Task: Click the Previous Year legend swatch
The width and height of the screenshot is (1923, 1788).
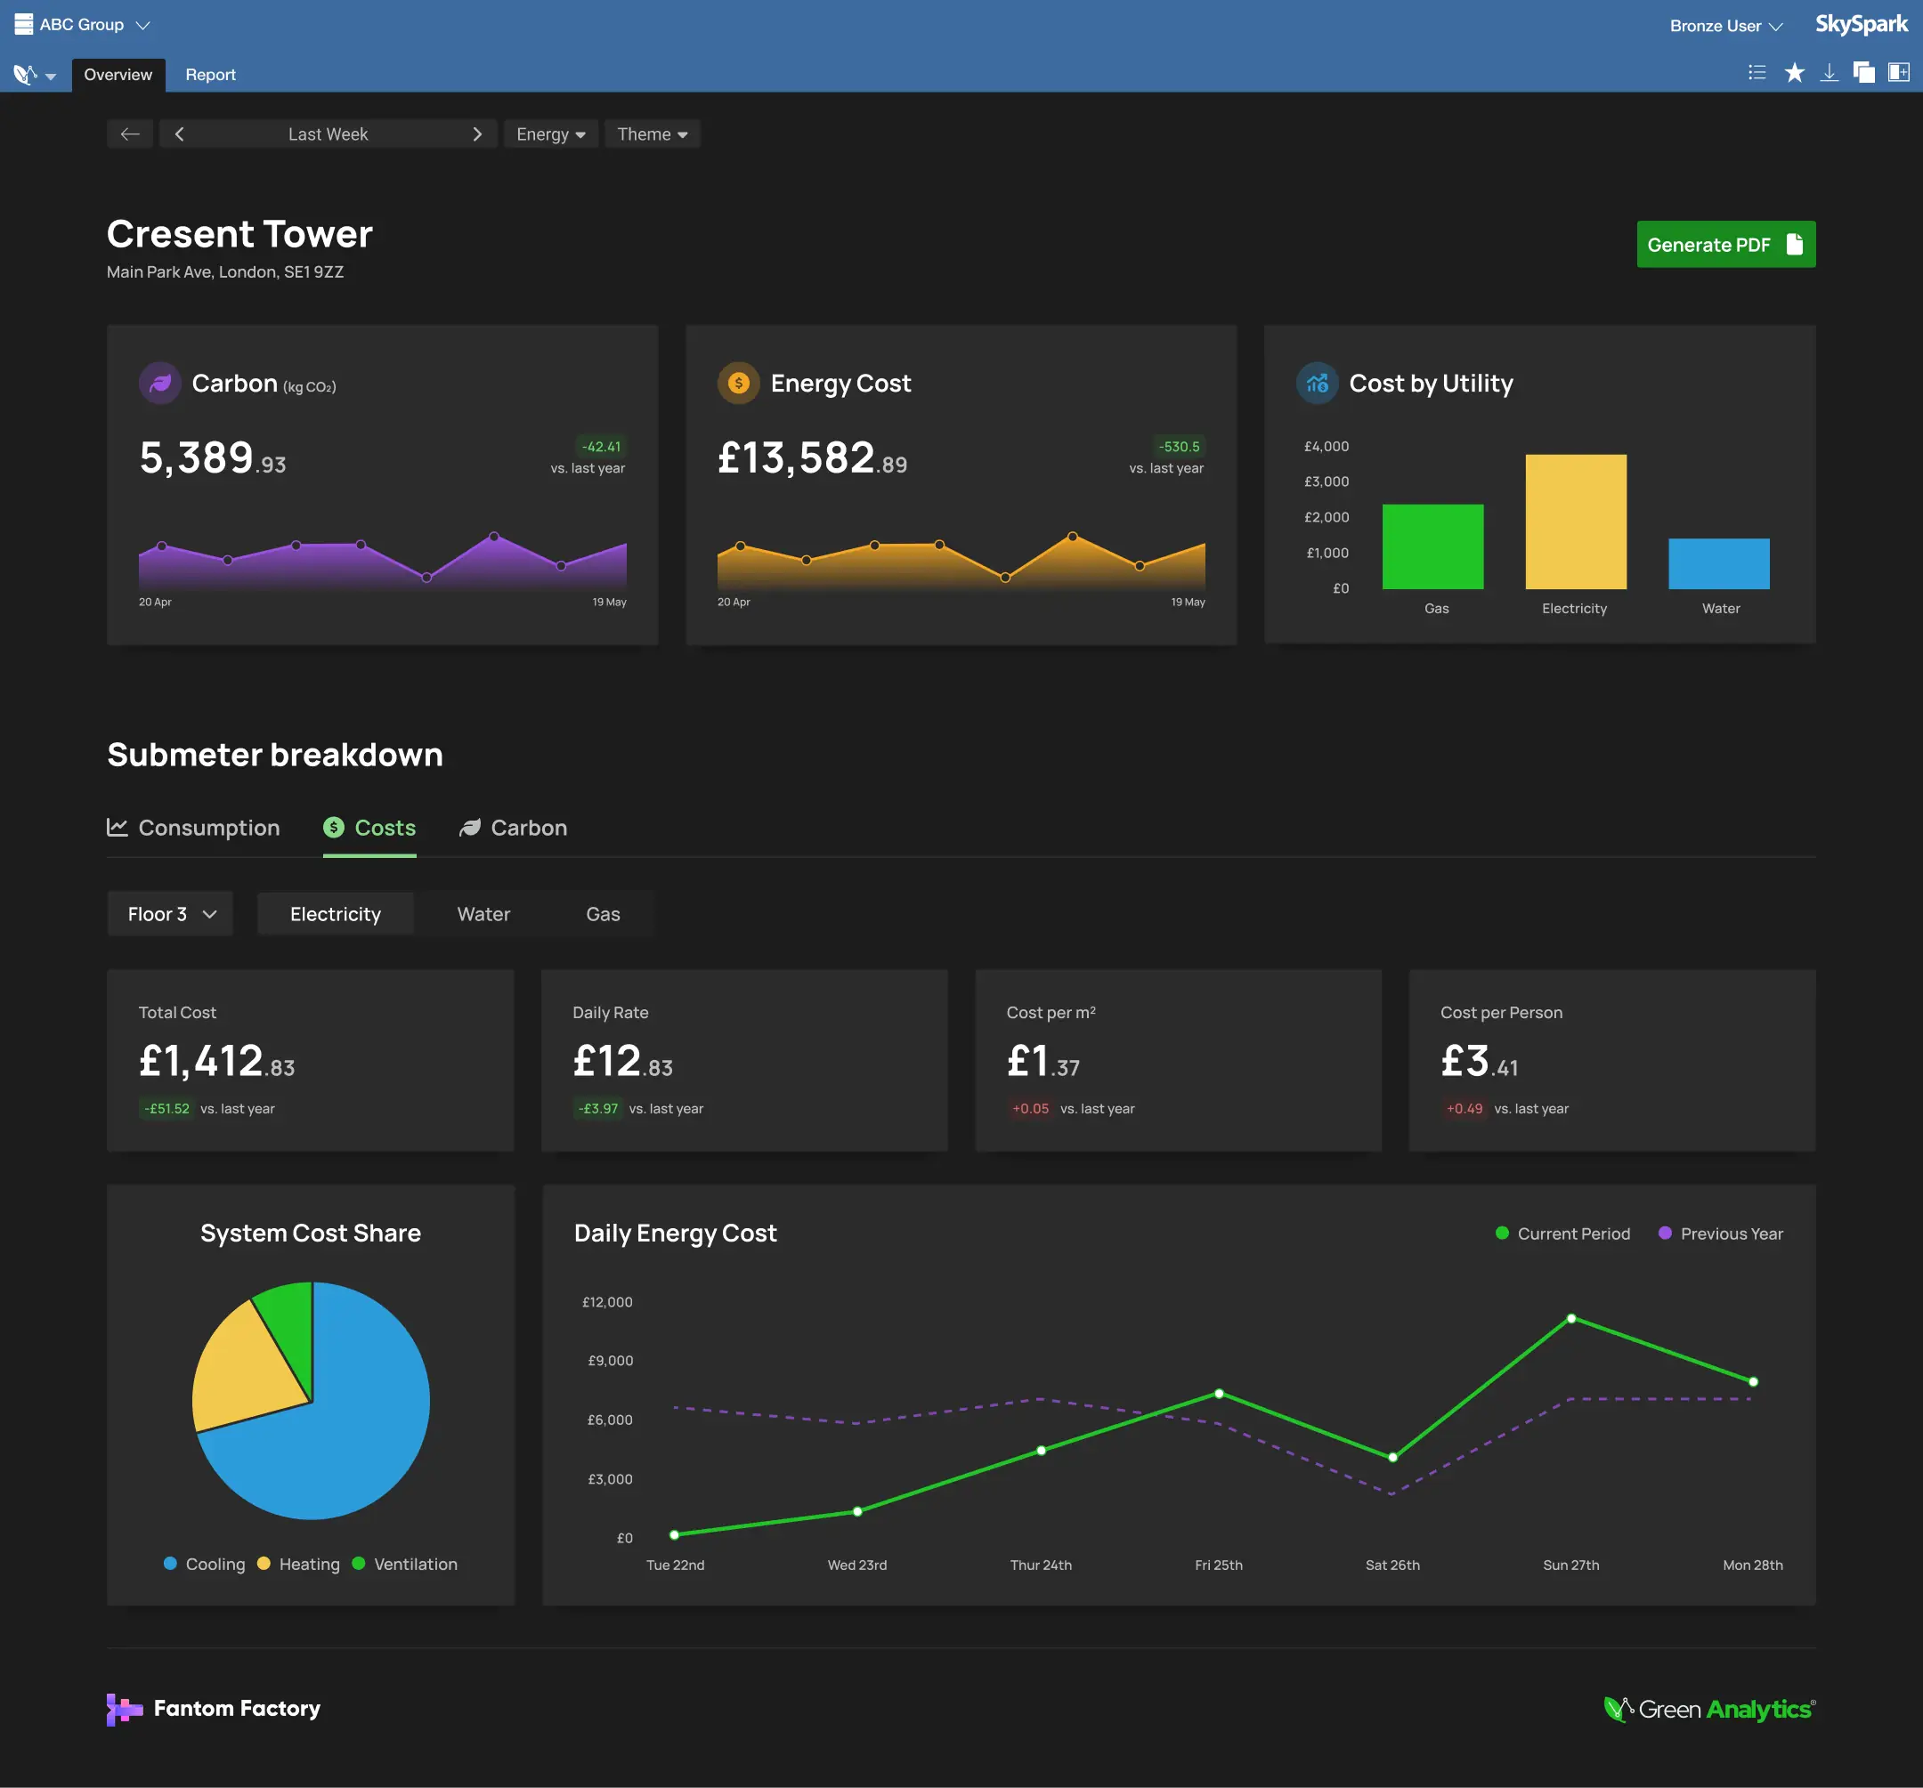Action: tap(1664, 1233)
